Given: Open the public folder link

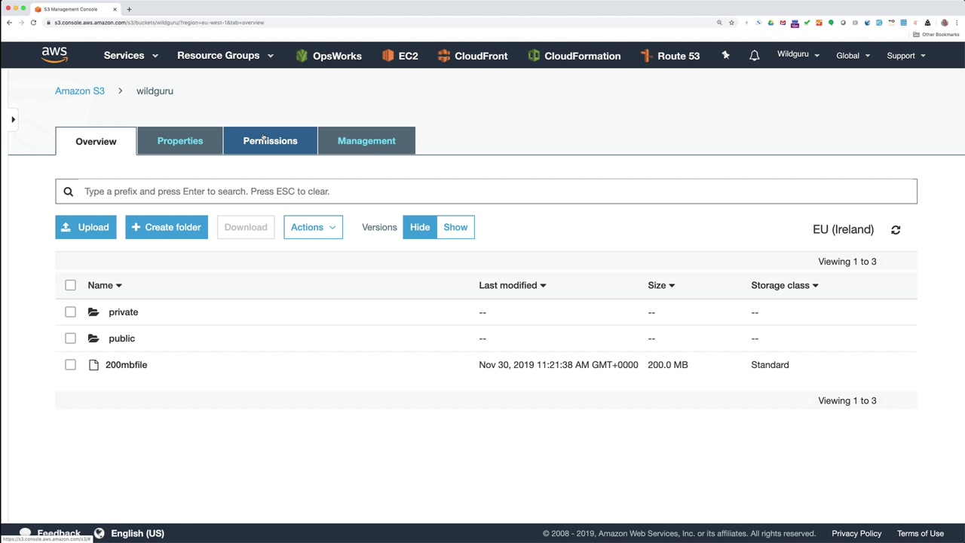Looking at the screenshot, I should pyautogui.click(x=121, y=339).
